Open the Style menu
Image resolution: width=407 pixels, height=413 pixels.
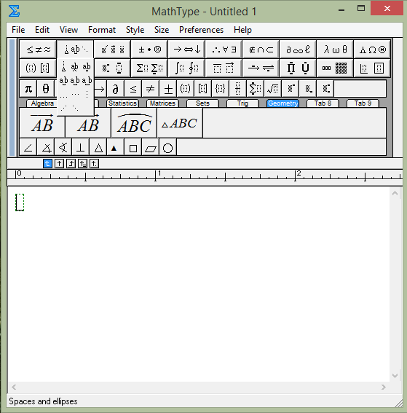(x=135, y=30)
